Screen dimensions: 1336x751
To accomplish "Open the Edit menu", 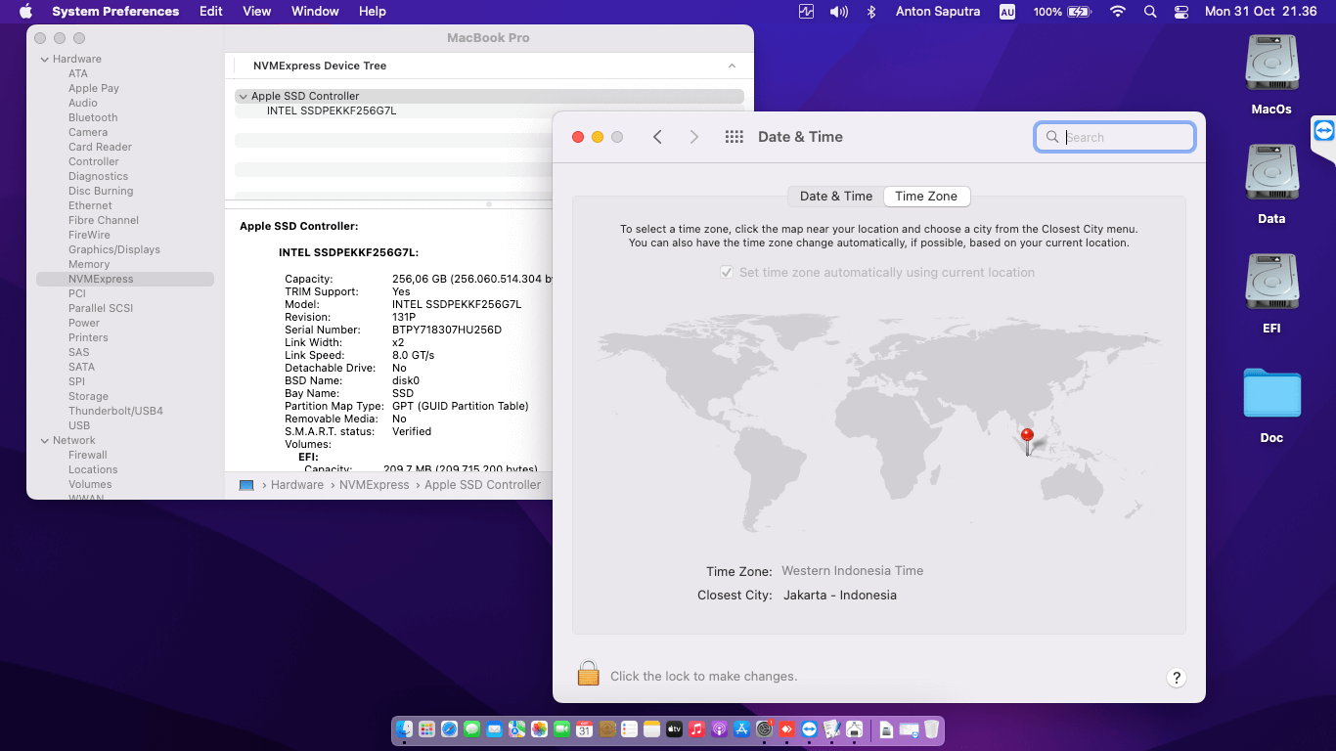I will coord(210,12).
